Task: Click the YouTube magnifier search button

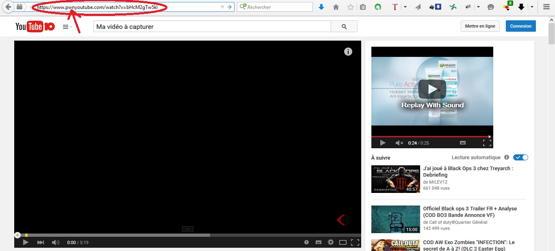Action: [x=344, y=26]
